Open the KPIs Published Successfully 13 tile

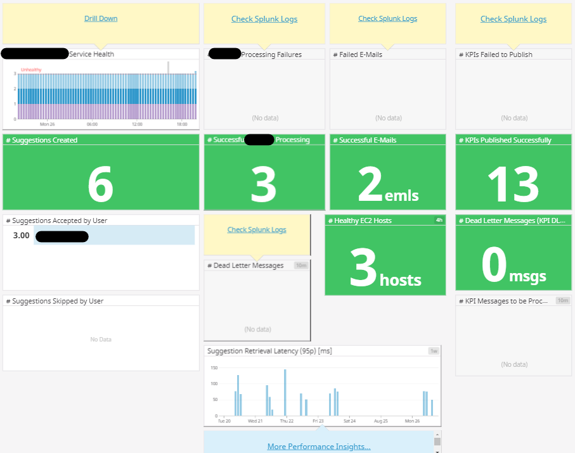(x=513, y=177)
